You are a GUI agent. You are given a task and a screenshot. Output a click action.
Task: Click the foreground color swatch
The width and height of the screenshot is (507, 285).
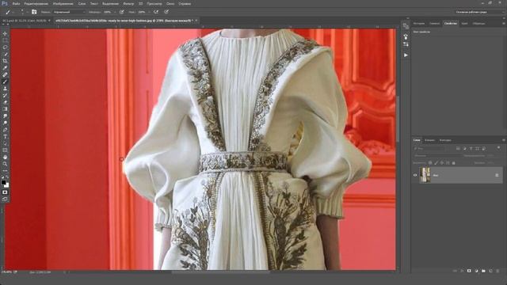click(3, 183)
